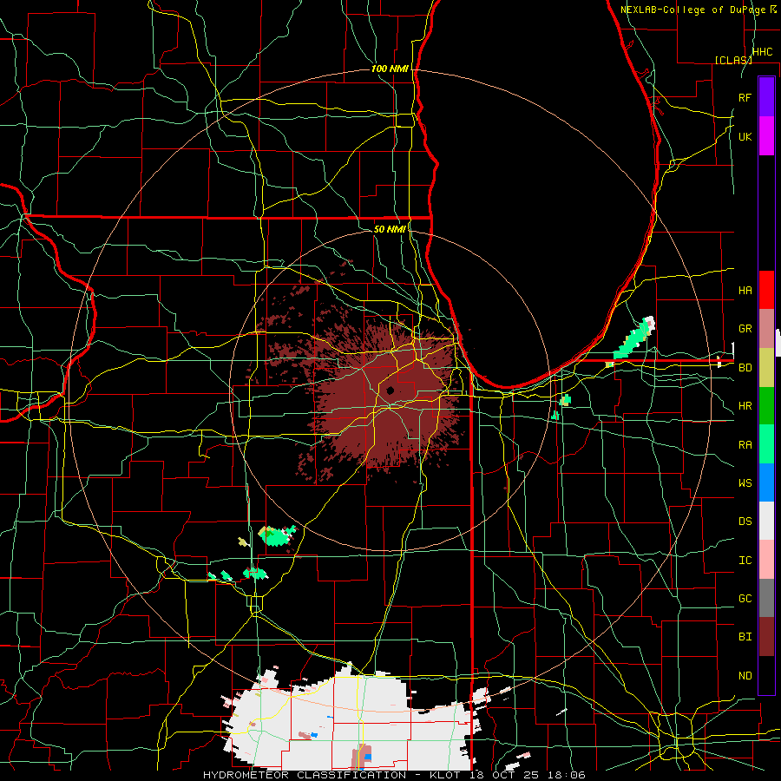
Task: Click the 'UK' legend label
Action: [745, 136]
